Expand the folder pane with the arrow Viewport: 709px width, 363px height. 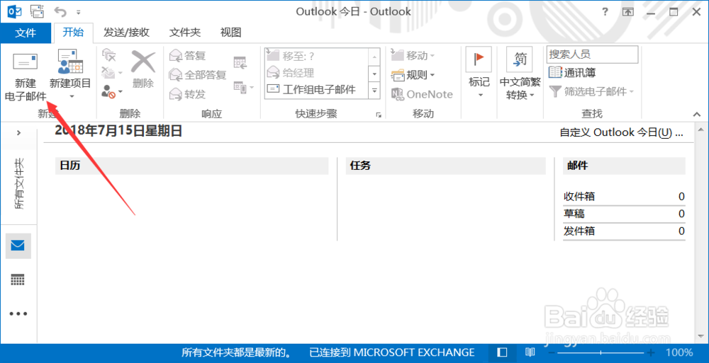tap(18, 133)
